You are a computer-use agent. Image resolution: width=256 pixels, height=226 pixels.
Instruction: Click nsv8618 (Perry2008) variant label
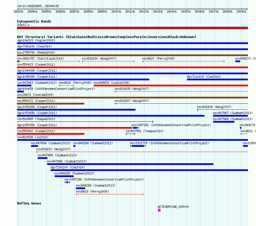(x=75, y=83)
